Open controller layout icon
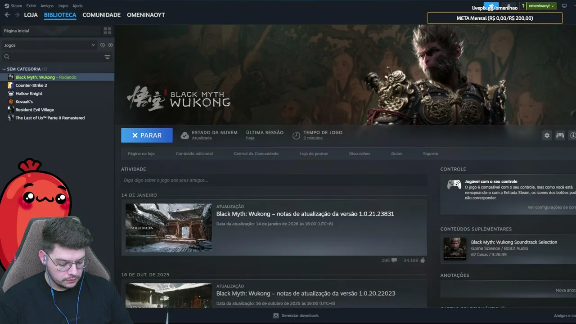Screen dimensions: 576x324 point(560,135)
